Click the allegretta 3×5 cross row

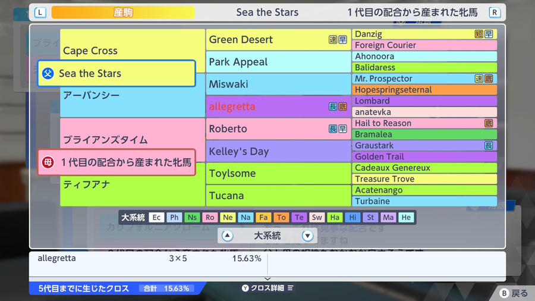point(149,258)
